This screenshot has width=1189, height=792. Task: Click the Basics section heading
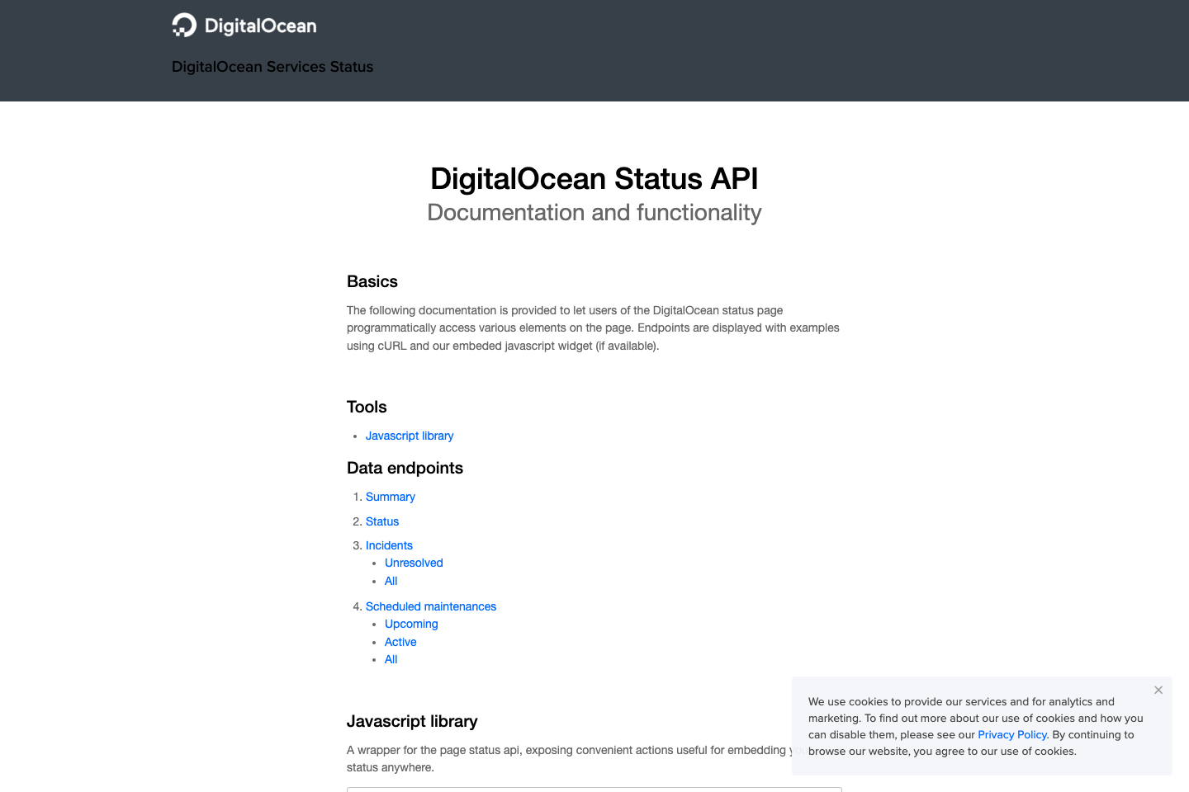click(372, 281)
